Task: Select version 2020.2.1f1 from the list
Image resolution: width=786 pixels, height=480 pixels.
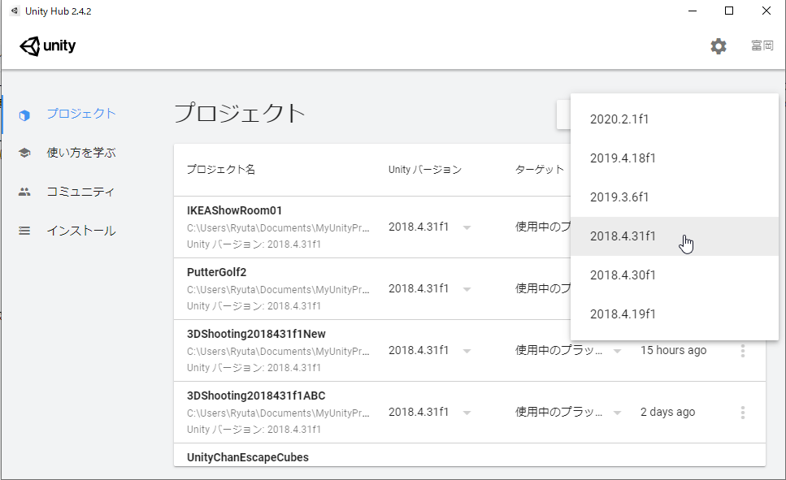Action: tap(621, 119)
